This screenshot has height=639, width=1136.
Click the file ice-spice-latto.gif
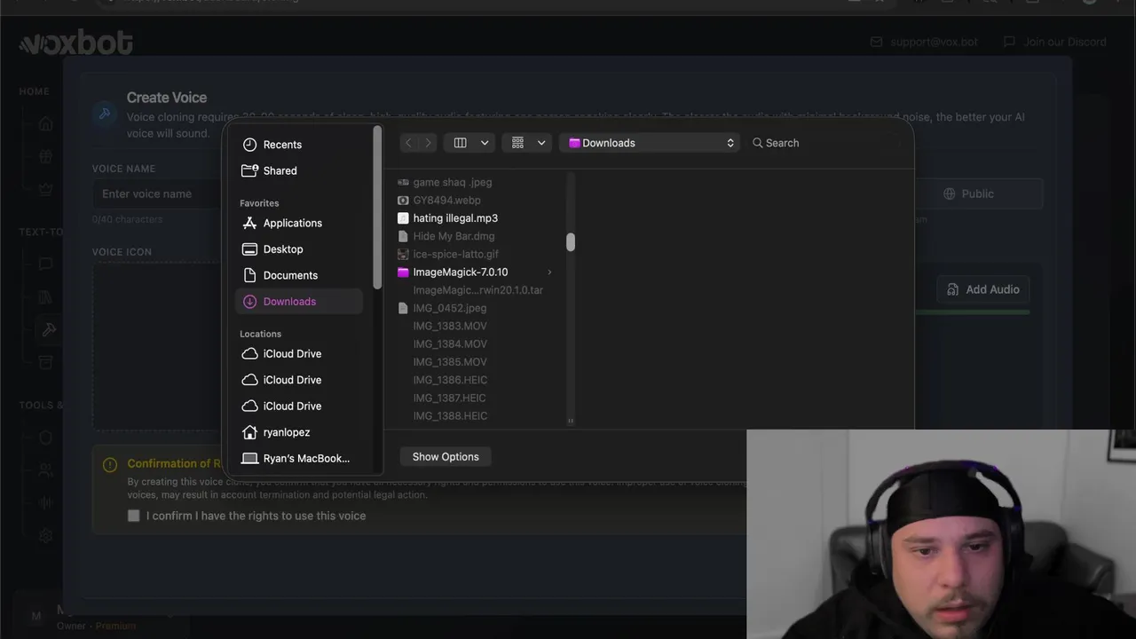click(455, 254)
